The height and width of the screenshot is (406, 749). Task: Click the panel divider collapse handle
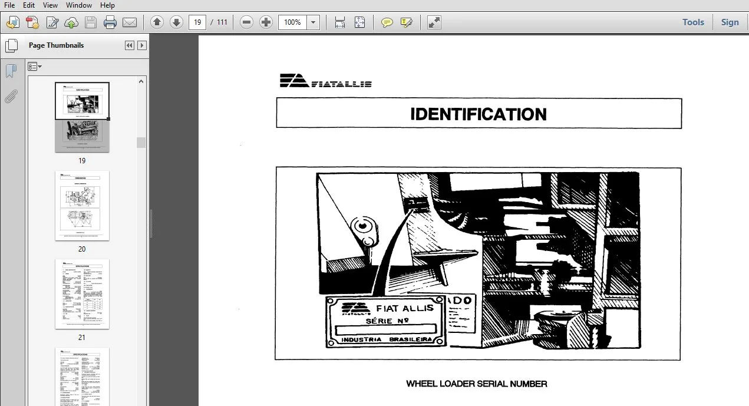coord(151,224)
